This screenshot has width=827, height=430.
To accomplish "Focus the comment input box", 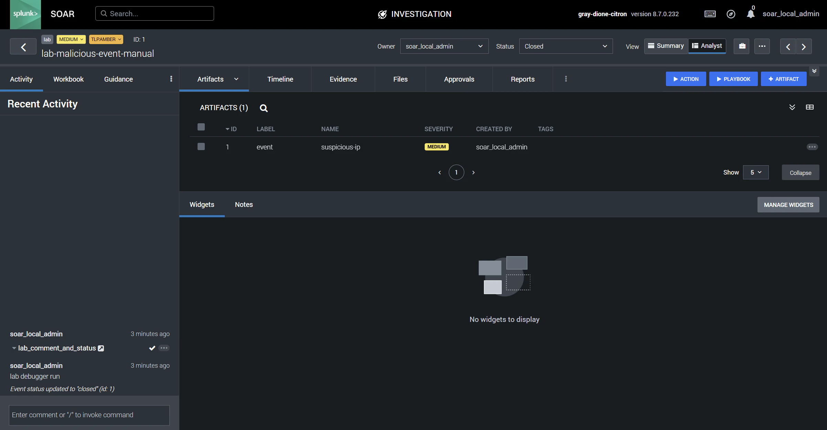I will [89, 415].
